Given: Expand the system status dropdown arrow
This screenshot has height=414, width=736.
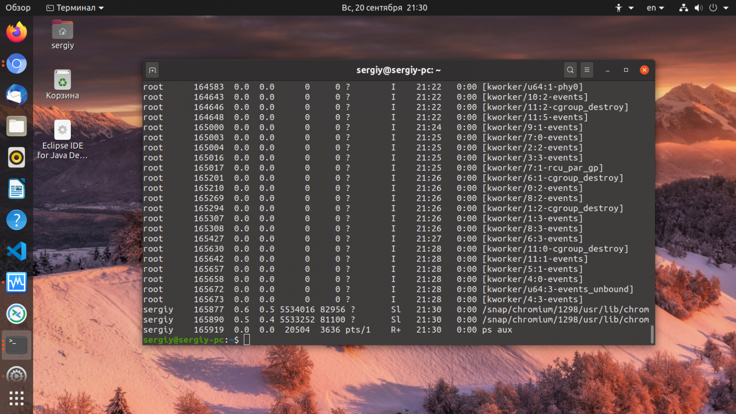Looking at the screenshot, I should 725,8.
